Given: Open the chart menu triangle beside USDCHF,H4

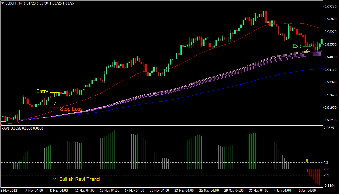Looking at the screenshot, I should pyautogui.click(x=2, y=3).
